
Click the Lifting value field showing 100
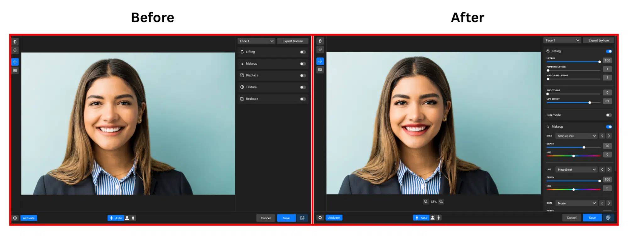(x=607, y=61)
